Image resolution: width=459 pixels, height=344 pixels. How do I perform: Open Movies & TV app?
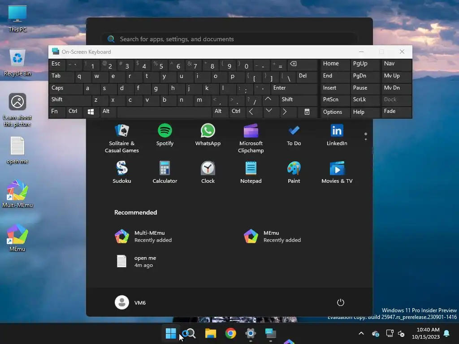(337, 172)
